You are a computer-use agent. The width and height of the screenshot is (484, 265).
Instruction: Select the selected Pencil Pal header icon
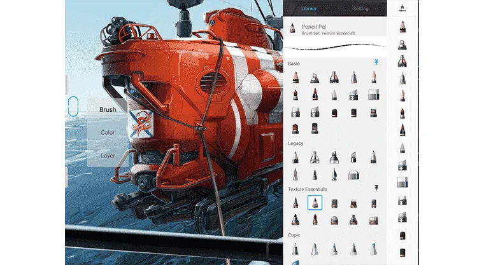(x=292, y=29)
